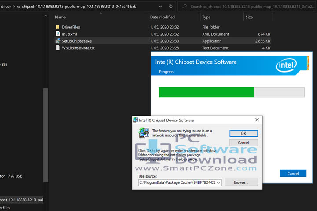Click the Application type cell
317x211 pixels.
[212, 41]
